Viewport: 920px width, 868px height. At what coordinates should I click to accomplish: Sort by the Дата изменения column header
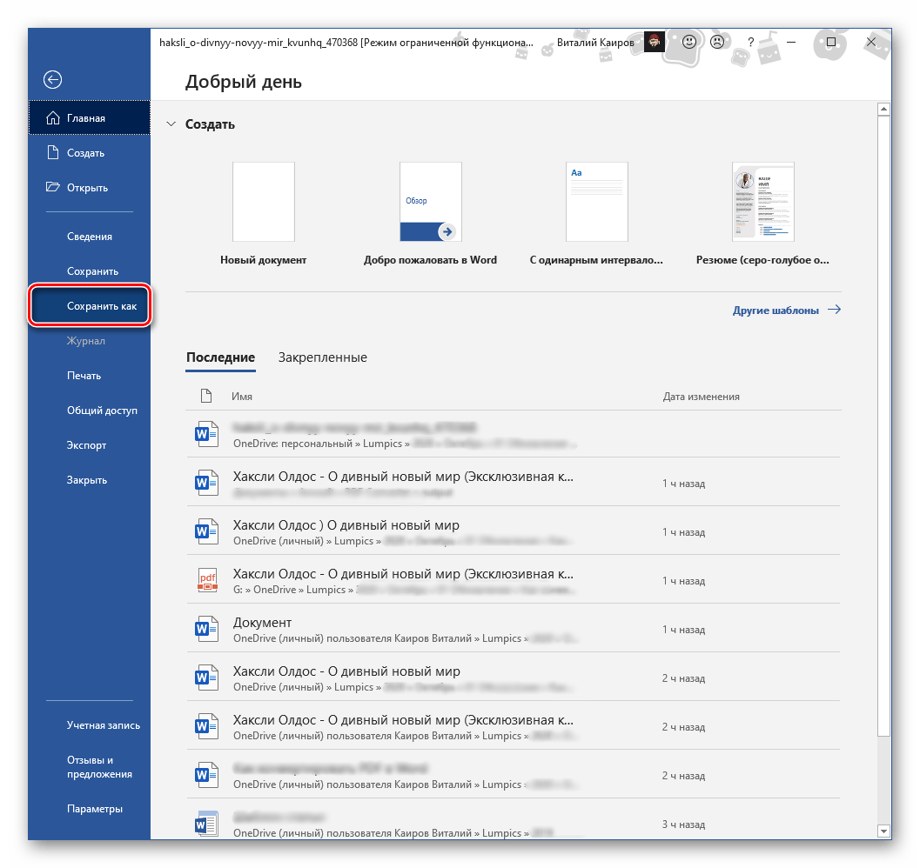[x=702, y=397]
